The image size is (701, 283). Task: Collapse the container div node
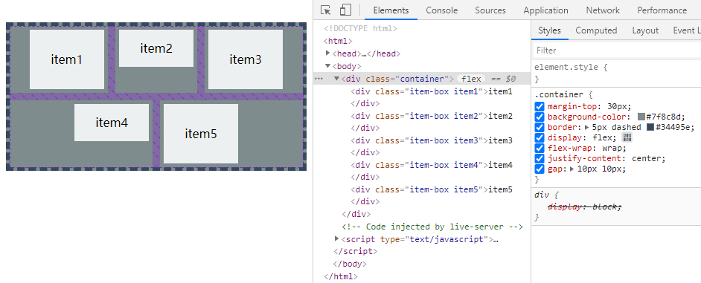point(337,79)
